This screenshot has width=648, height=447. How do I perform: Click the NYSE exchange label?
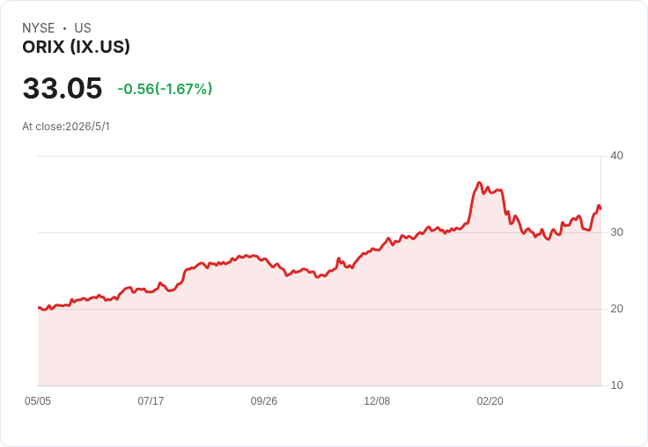point(39,28)
